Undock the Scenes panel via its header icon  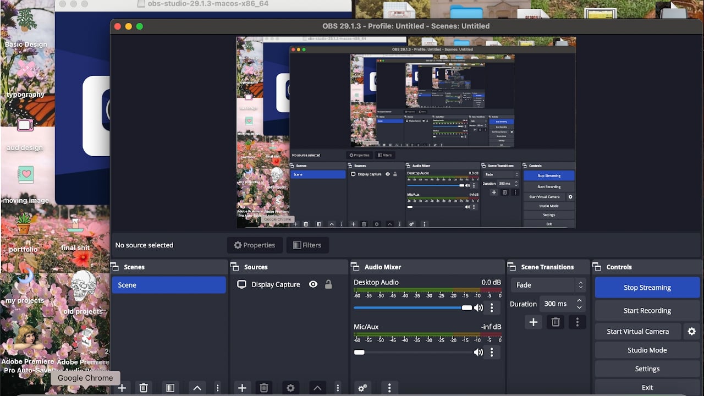pyautogui.click(x=115, y=267)
